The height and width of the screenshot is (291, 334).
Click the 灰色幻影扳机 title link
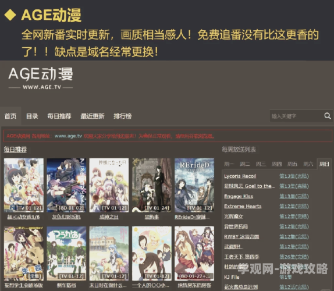tap(66, 217)
